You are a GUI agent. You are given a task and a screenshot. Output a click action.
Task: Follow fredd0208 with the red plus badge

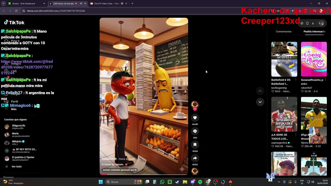coord(195,109)
